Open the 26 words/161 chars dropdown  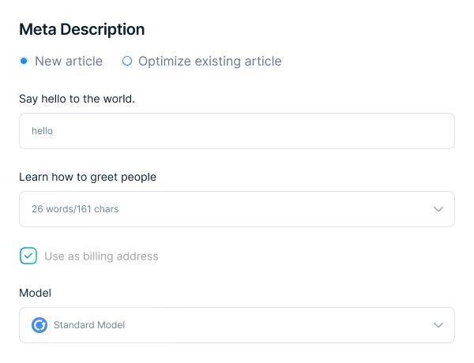tap(236, 209)
